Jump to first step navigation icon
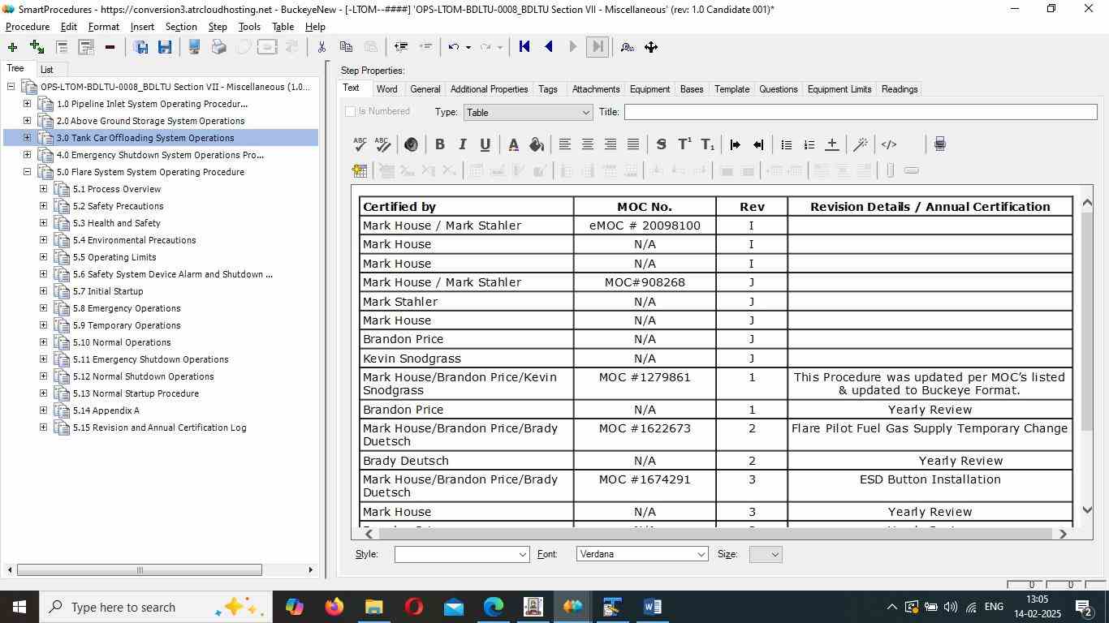This screenshot has width=1109, height=623. [x=524, y=47]
